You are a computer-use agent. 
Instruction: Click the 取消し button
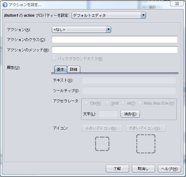click(143, 169)
